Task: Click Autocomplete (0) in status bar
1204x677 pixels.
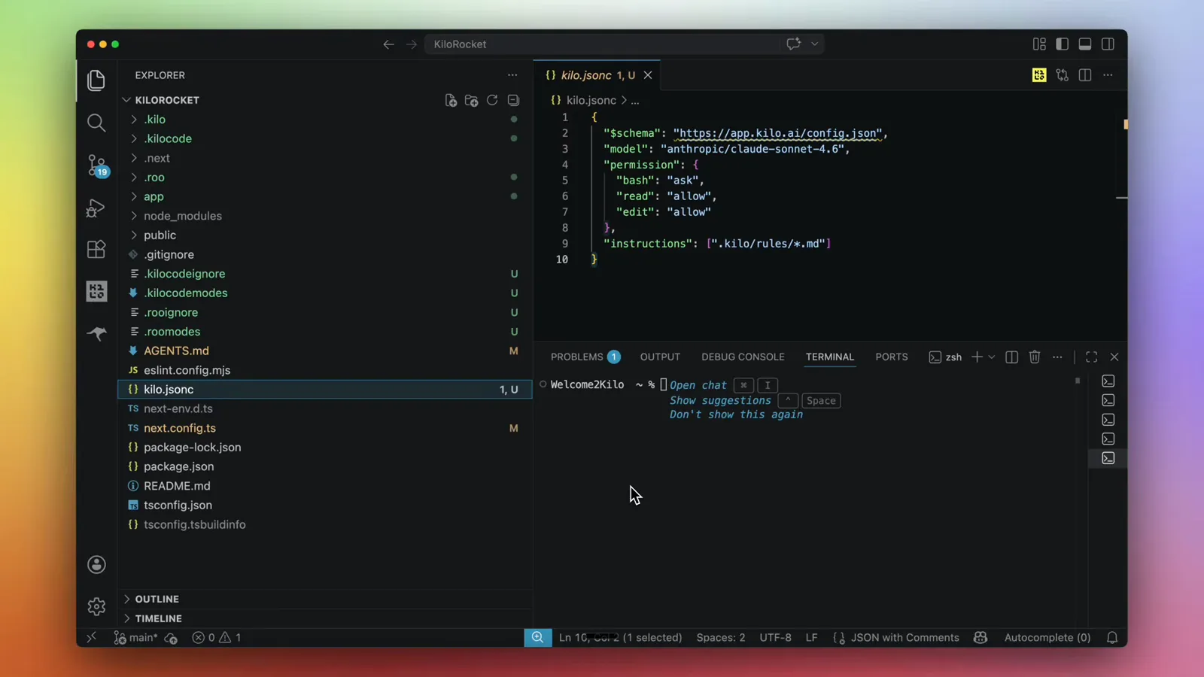Action: pyautogui.click(x=1047, y=638)
